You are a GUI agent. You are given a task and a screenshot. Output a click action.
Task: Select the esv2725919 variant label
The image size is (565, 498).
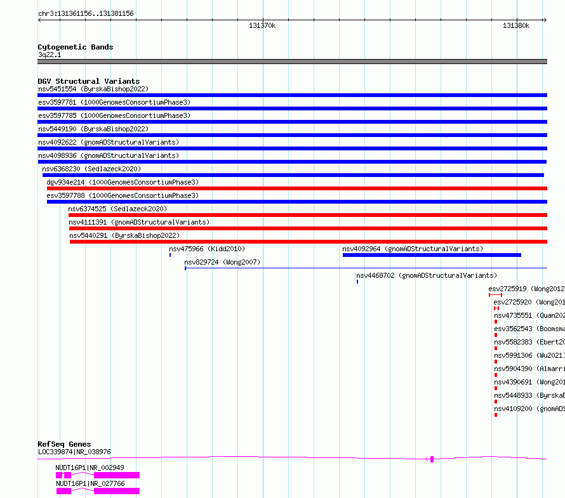[x=526, y=289]
